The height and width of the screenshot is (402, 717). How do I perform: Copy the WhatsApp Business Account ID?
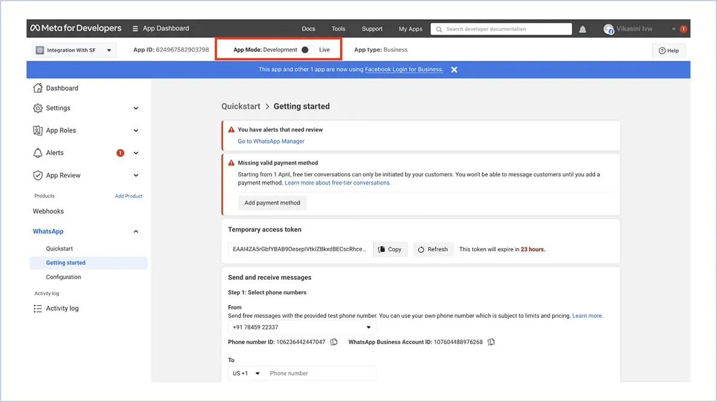(x=491, y=342)
